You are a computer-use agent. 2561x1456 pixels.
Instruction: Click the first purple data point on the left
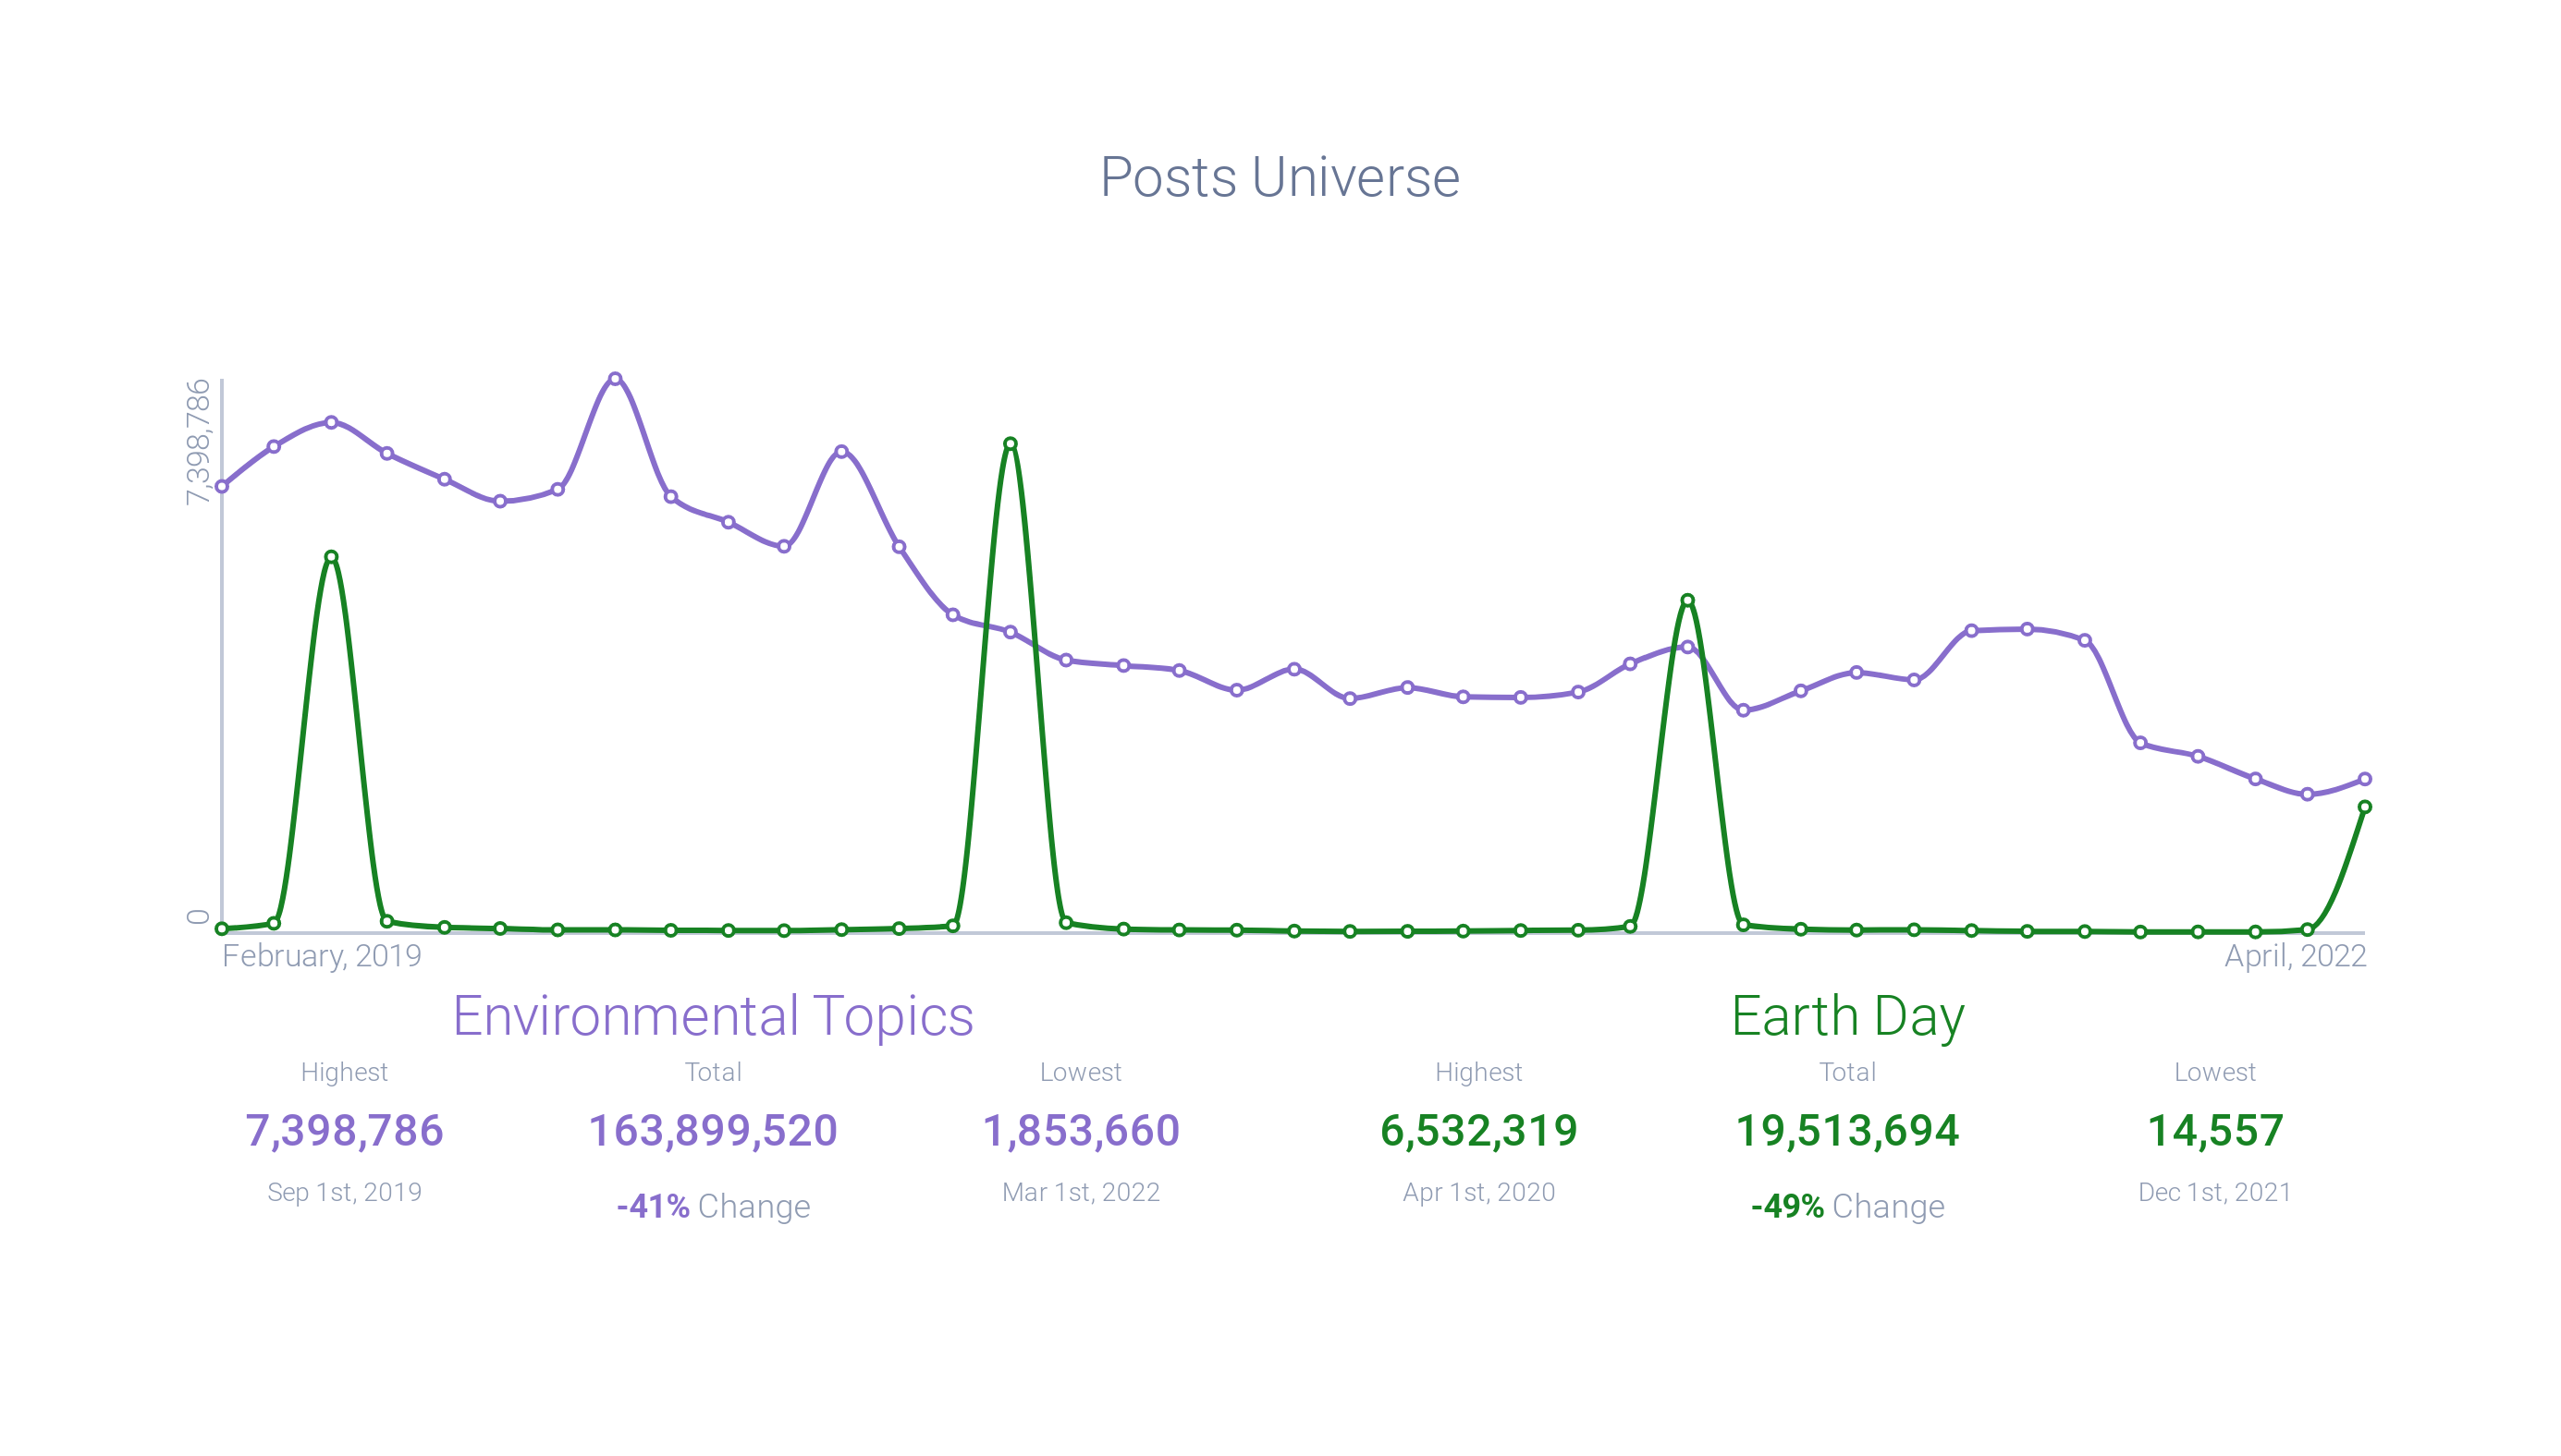tap(222, 487)
